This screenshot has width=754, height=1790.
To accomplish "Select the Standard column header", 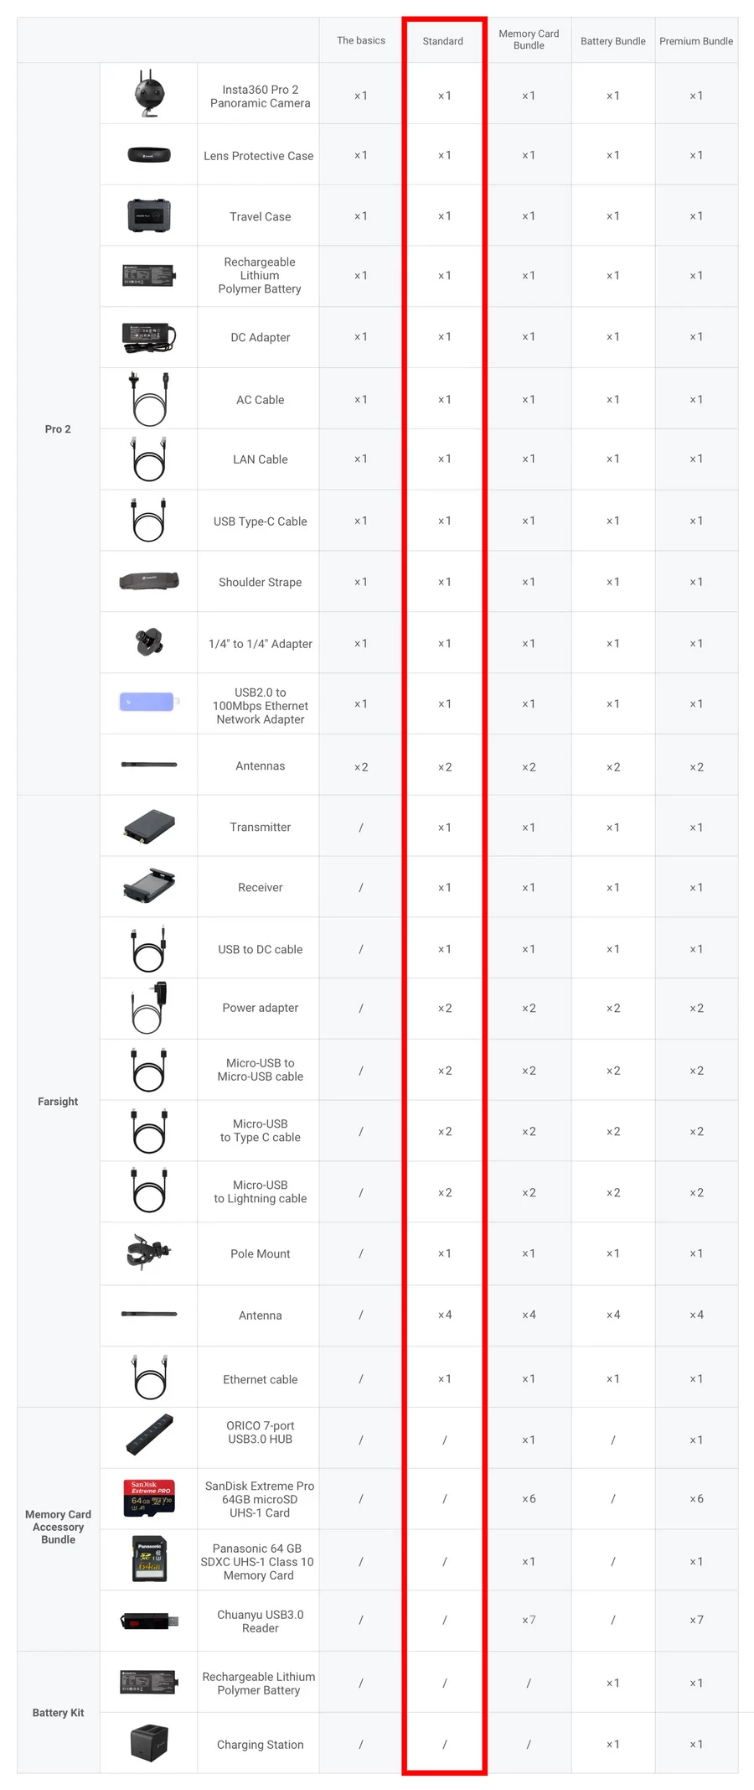I will [443, 41].
